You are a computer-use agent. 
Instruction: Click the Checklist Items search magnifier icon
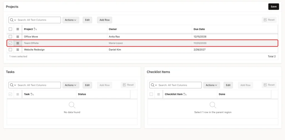pos(153,85)
